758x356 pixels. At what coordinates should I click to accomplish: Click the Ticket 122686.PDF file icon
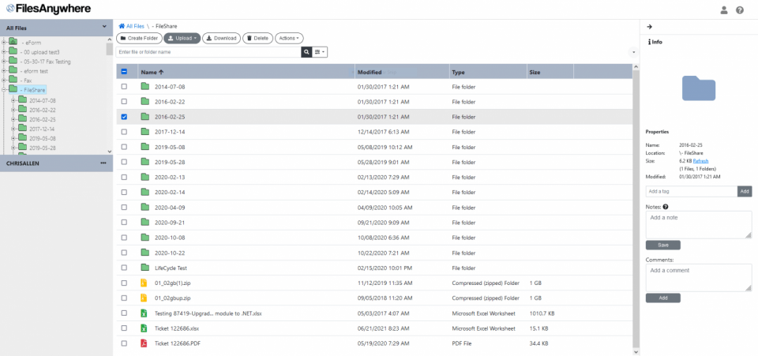click(144, 343)
